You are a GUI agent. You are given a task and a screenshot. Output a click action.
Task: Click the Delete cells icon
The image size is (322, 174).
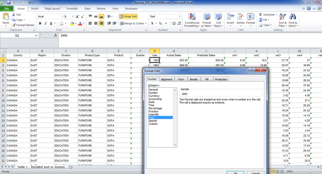pos(240,17)
